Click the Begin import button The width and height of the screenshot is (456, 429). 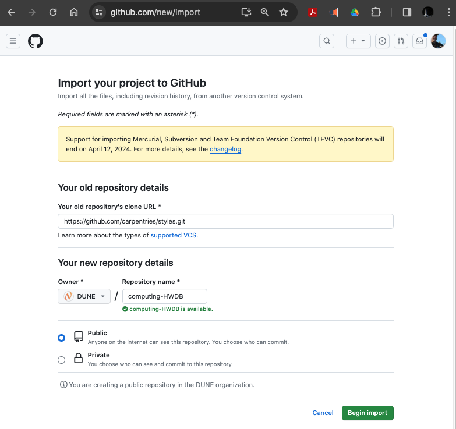367,413
